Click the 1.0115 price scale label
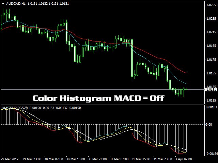 point(211,101)
